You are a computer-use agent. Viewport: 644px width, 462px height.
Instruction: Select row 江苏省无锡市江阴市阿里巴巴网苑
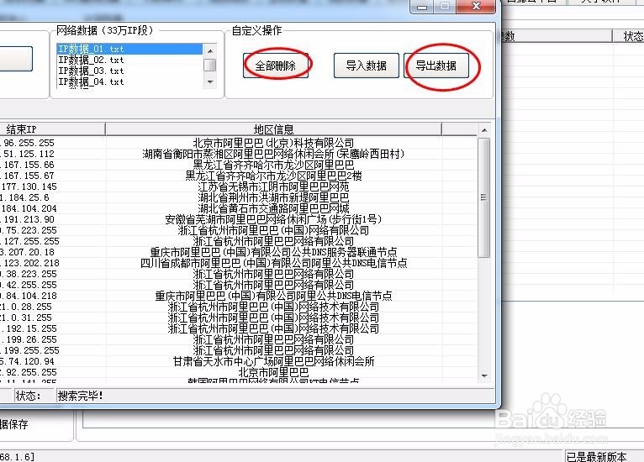[x=238, y=186]
